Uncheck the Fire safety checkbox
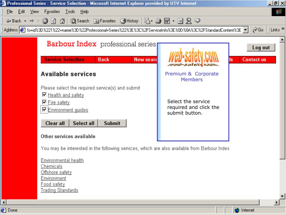This screenshot has width=286, height=215. (x=44, y=102)
